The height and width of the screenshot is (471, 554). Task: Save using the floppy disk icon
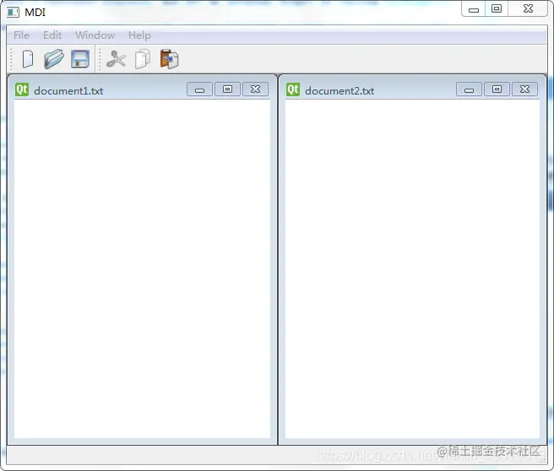pos(80,59)
